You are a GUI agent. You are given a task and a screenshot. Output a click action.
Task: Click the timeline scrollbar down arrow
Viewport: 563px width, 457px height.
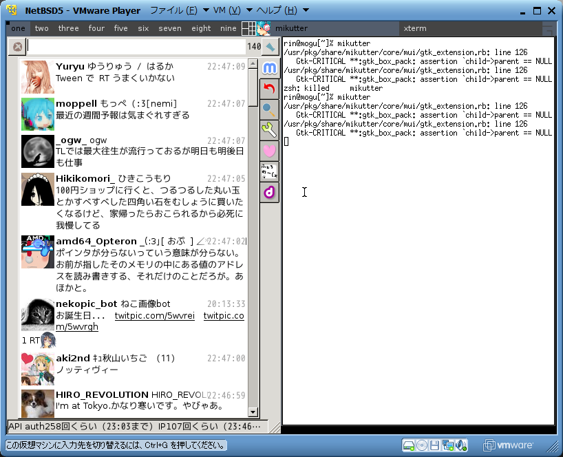tap(253, 412)
